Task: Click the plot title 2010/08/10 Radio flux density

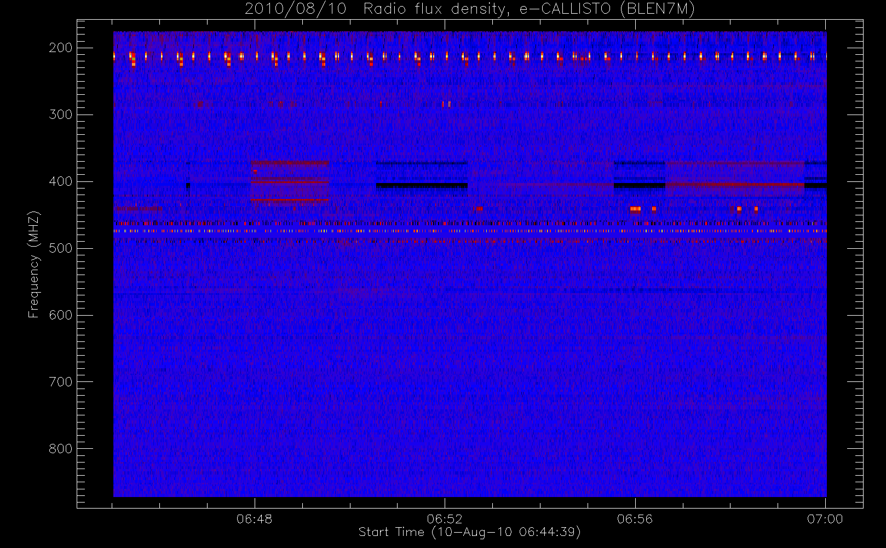Action: (x=470, y=9)
